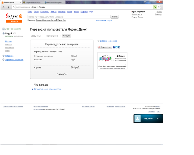Click star icon next to Добавить в избранное
194x155 pixels.
[98, 41]
